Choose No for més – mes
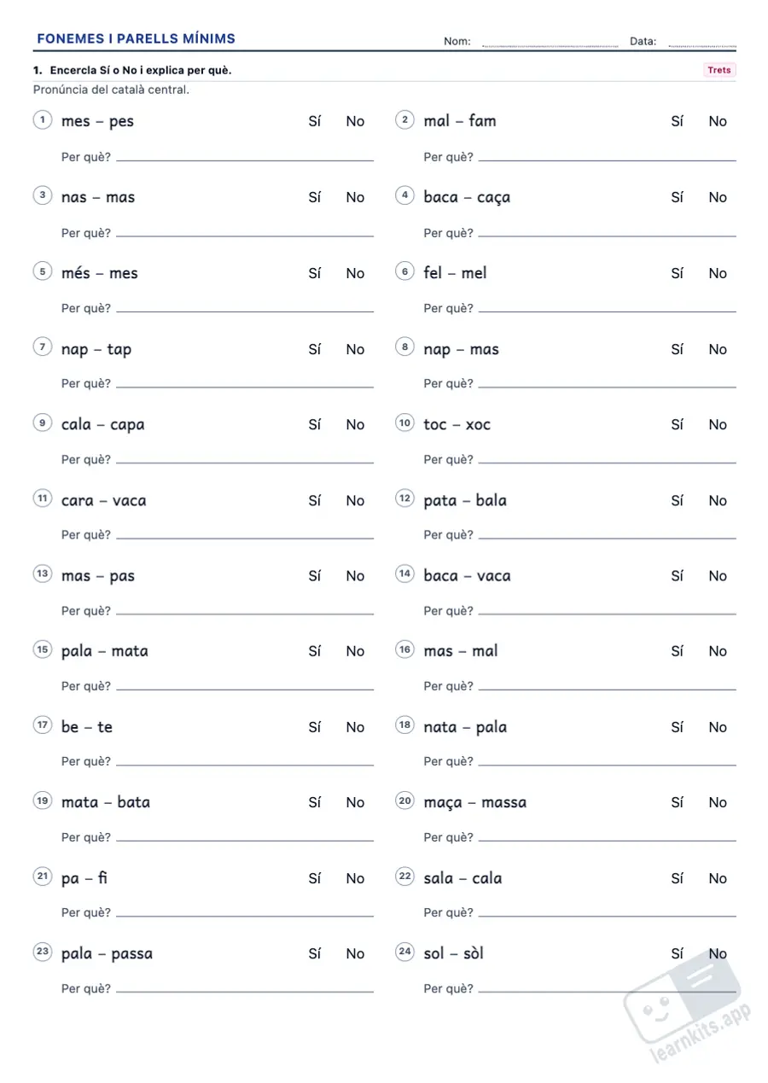768x1083 pixels. click(x=355, y=273)
